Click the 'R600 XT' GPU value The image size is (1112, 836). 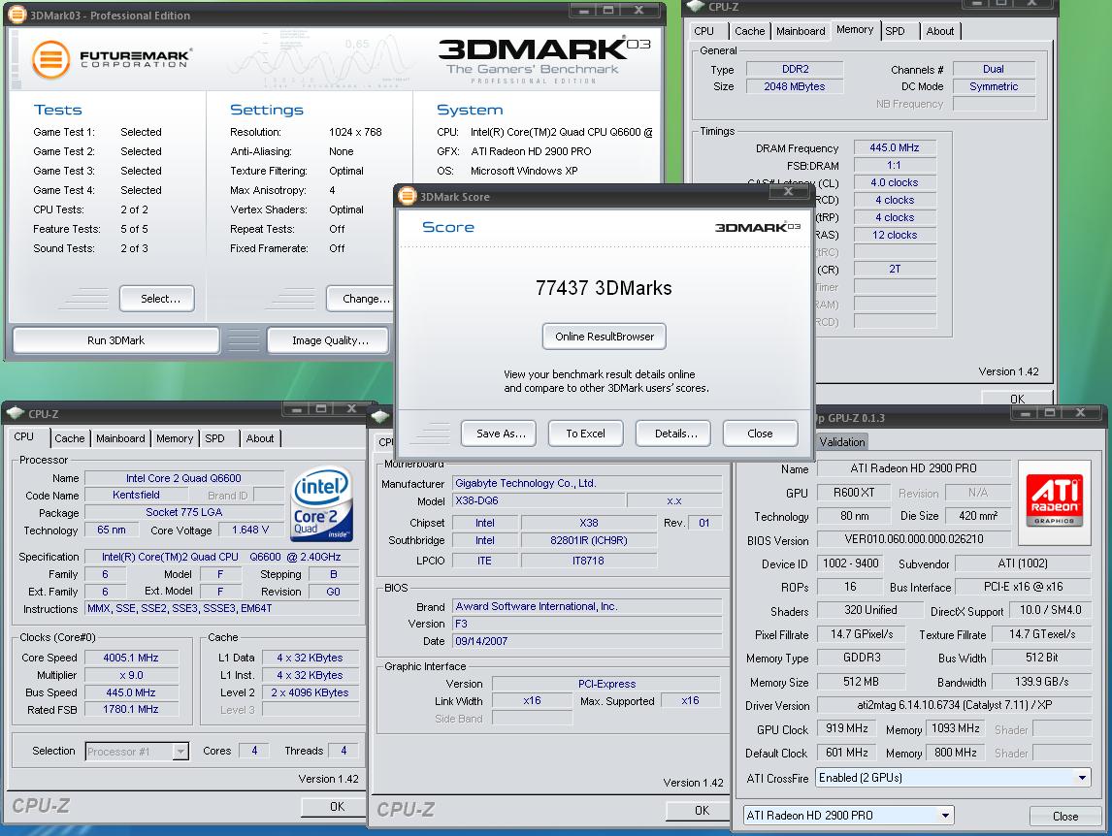[x=854, y=492]
